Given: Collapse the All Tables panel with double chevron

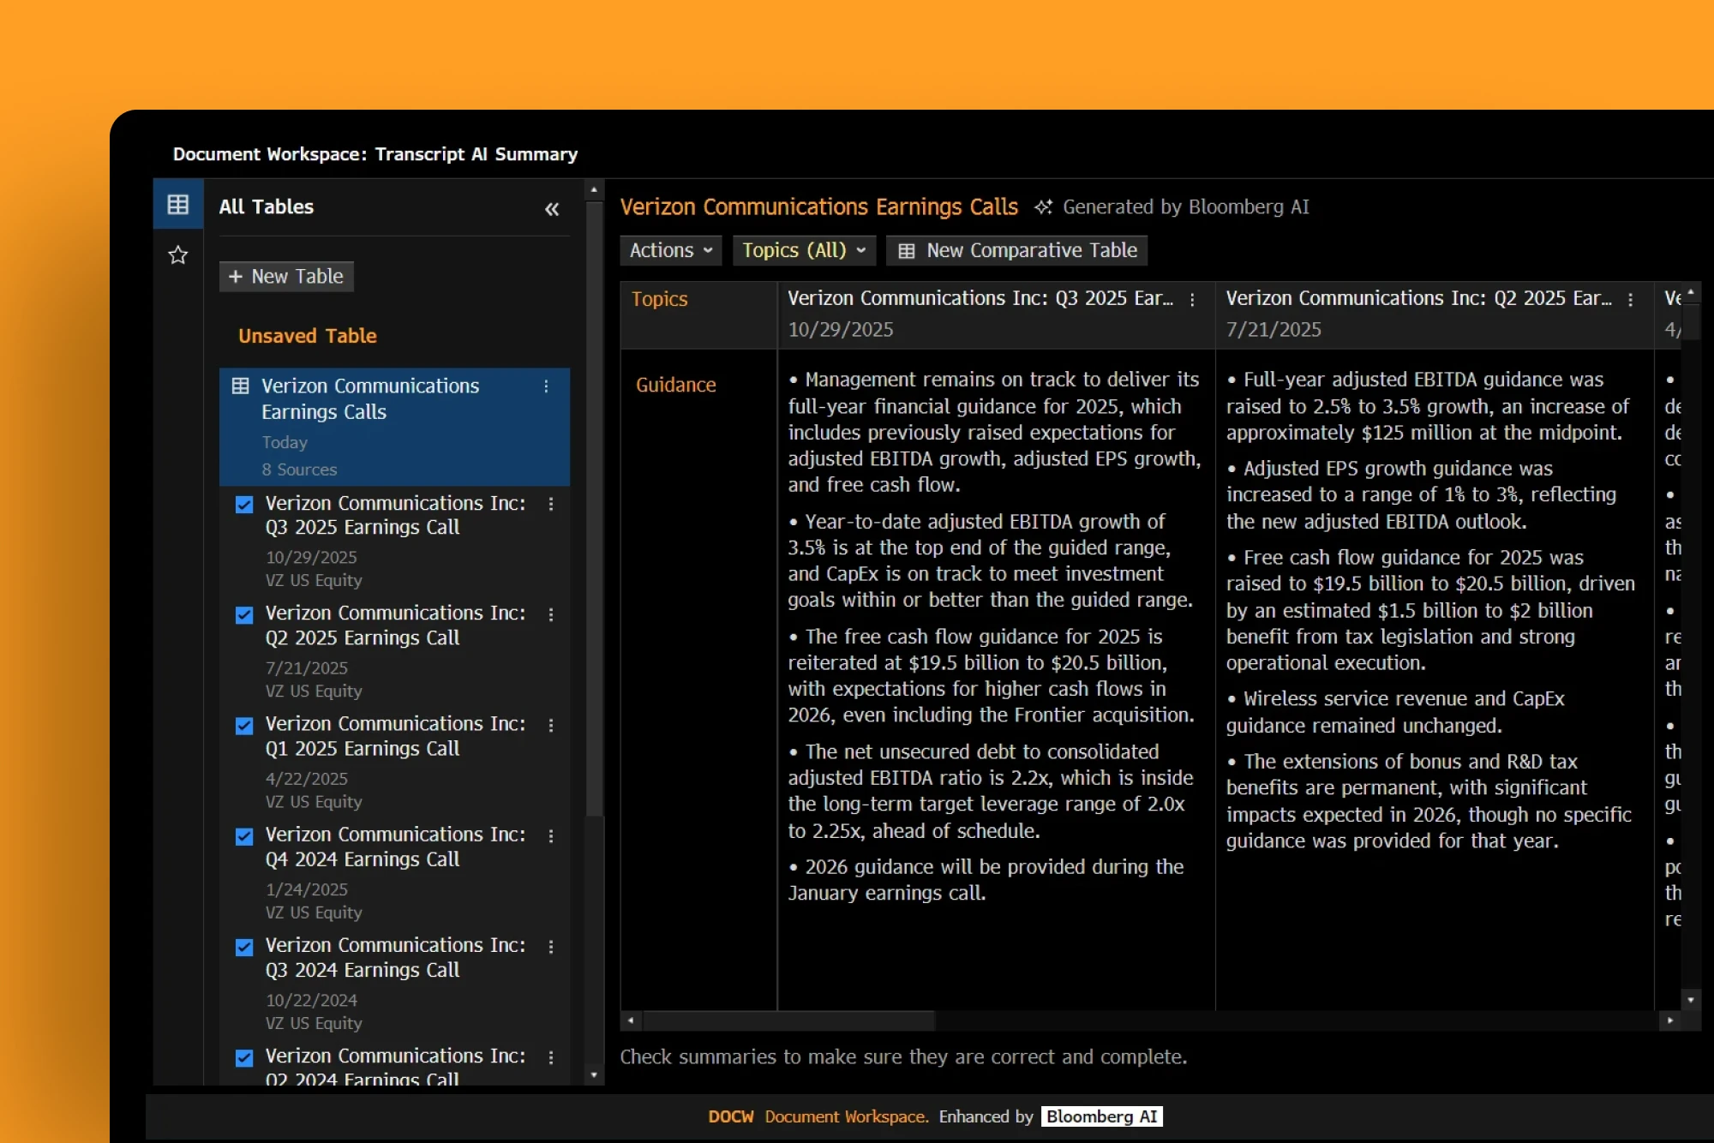Looking at the screenshot, I should pyautogui.click(x=552, y=209).
